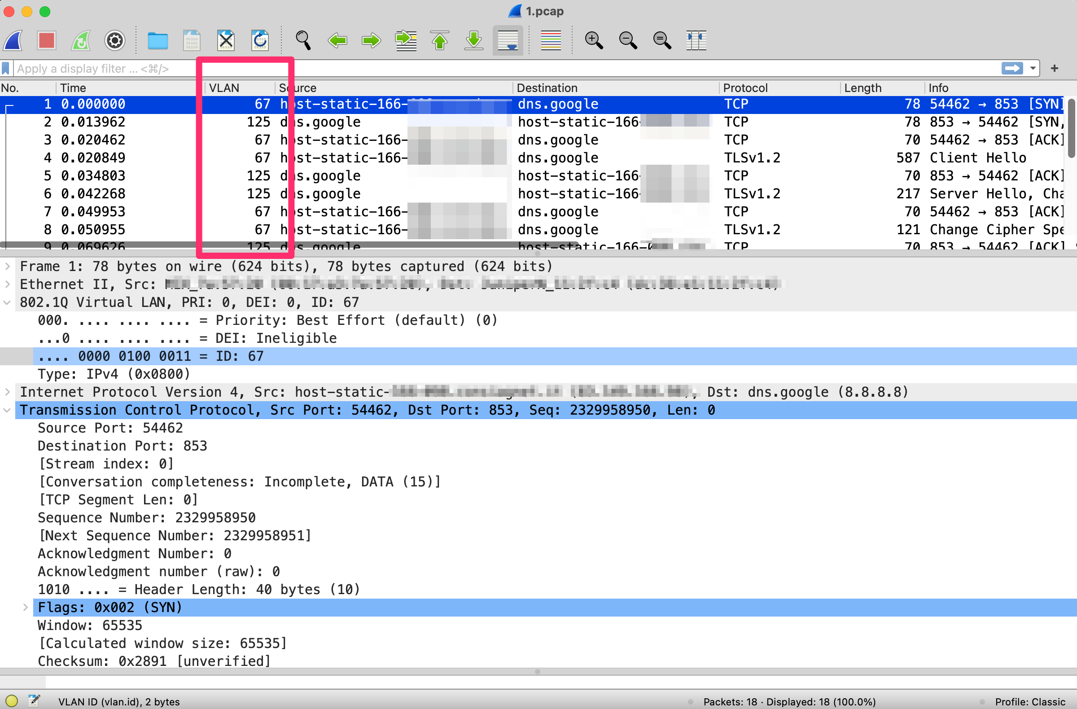Select the Source Port: 54462 line

pos(555,428)
